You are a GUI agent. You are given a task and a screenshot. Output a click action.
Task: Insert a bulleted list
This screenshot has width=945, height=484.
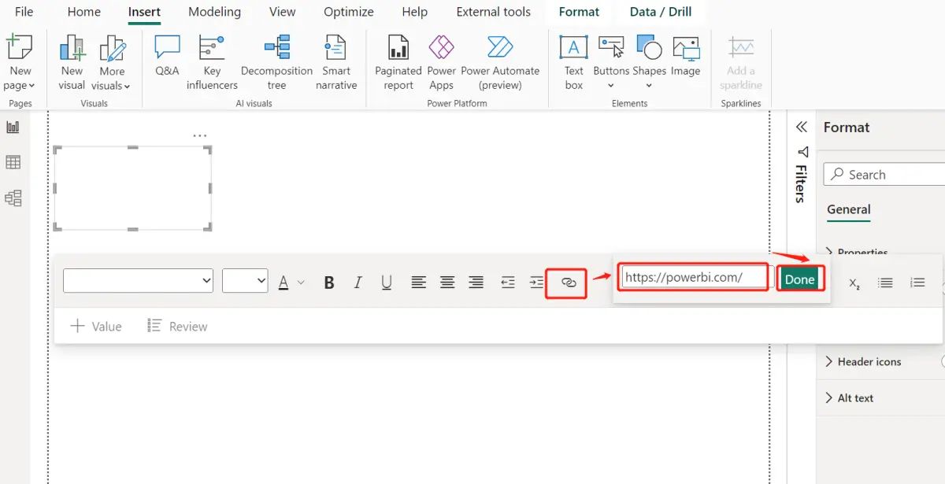(x=885, y=282)
